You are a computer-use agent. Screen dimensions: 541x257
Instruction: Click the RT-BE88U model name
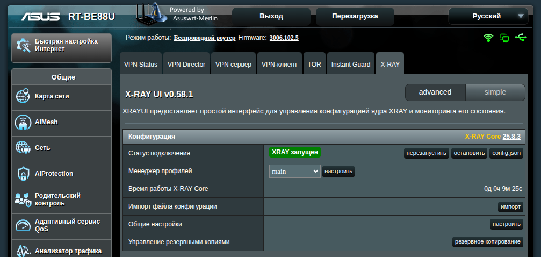pos(91,17)
